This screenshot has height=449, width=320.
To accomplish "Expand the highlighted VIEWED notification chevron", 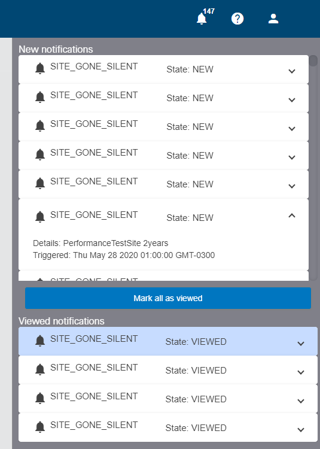I will [301, 344].
